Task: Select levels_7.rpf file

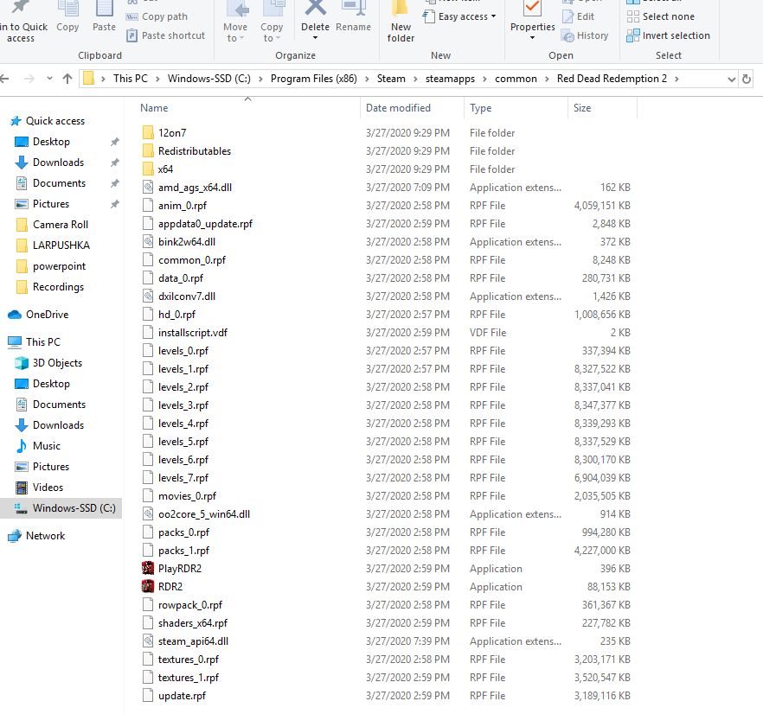Action: click(183, 478)
